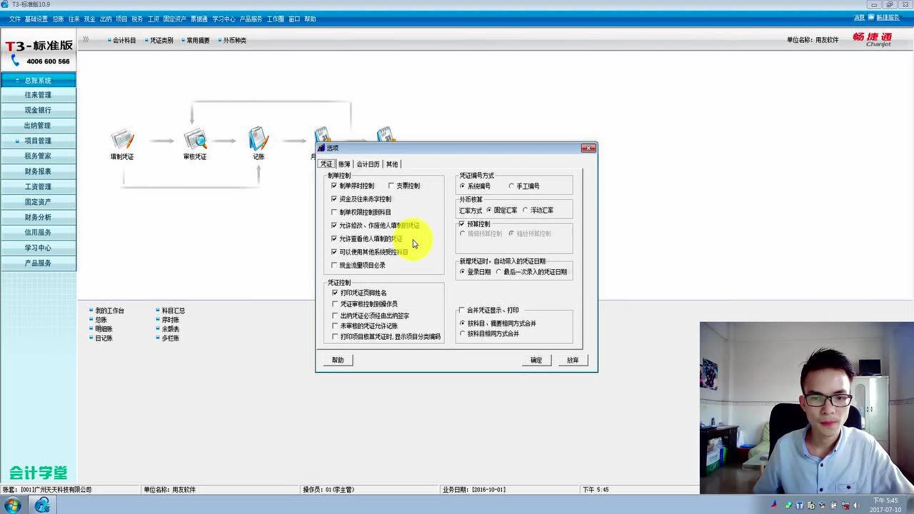Enable 未审核的凭证允许记账 checkbox
914x514 pixels.
[x=335, y=326]
